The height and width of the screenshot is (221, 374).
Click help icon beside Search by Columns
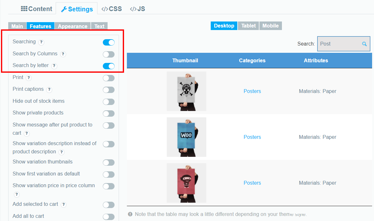tap(63, 54)
